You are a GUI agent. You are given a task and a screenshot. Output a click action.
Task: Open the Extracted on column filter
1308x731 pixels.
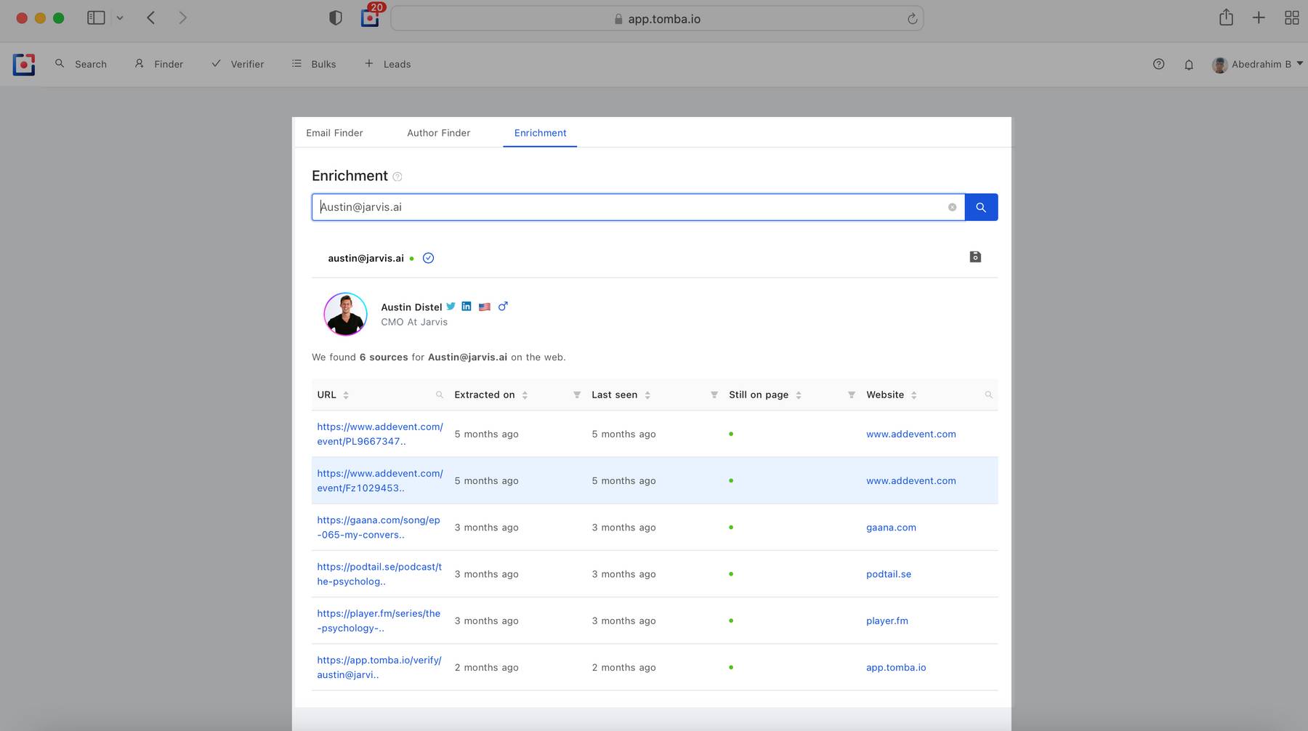click(x=577, y=395)
